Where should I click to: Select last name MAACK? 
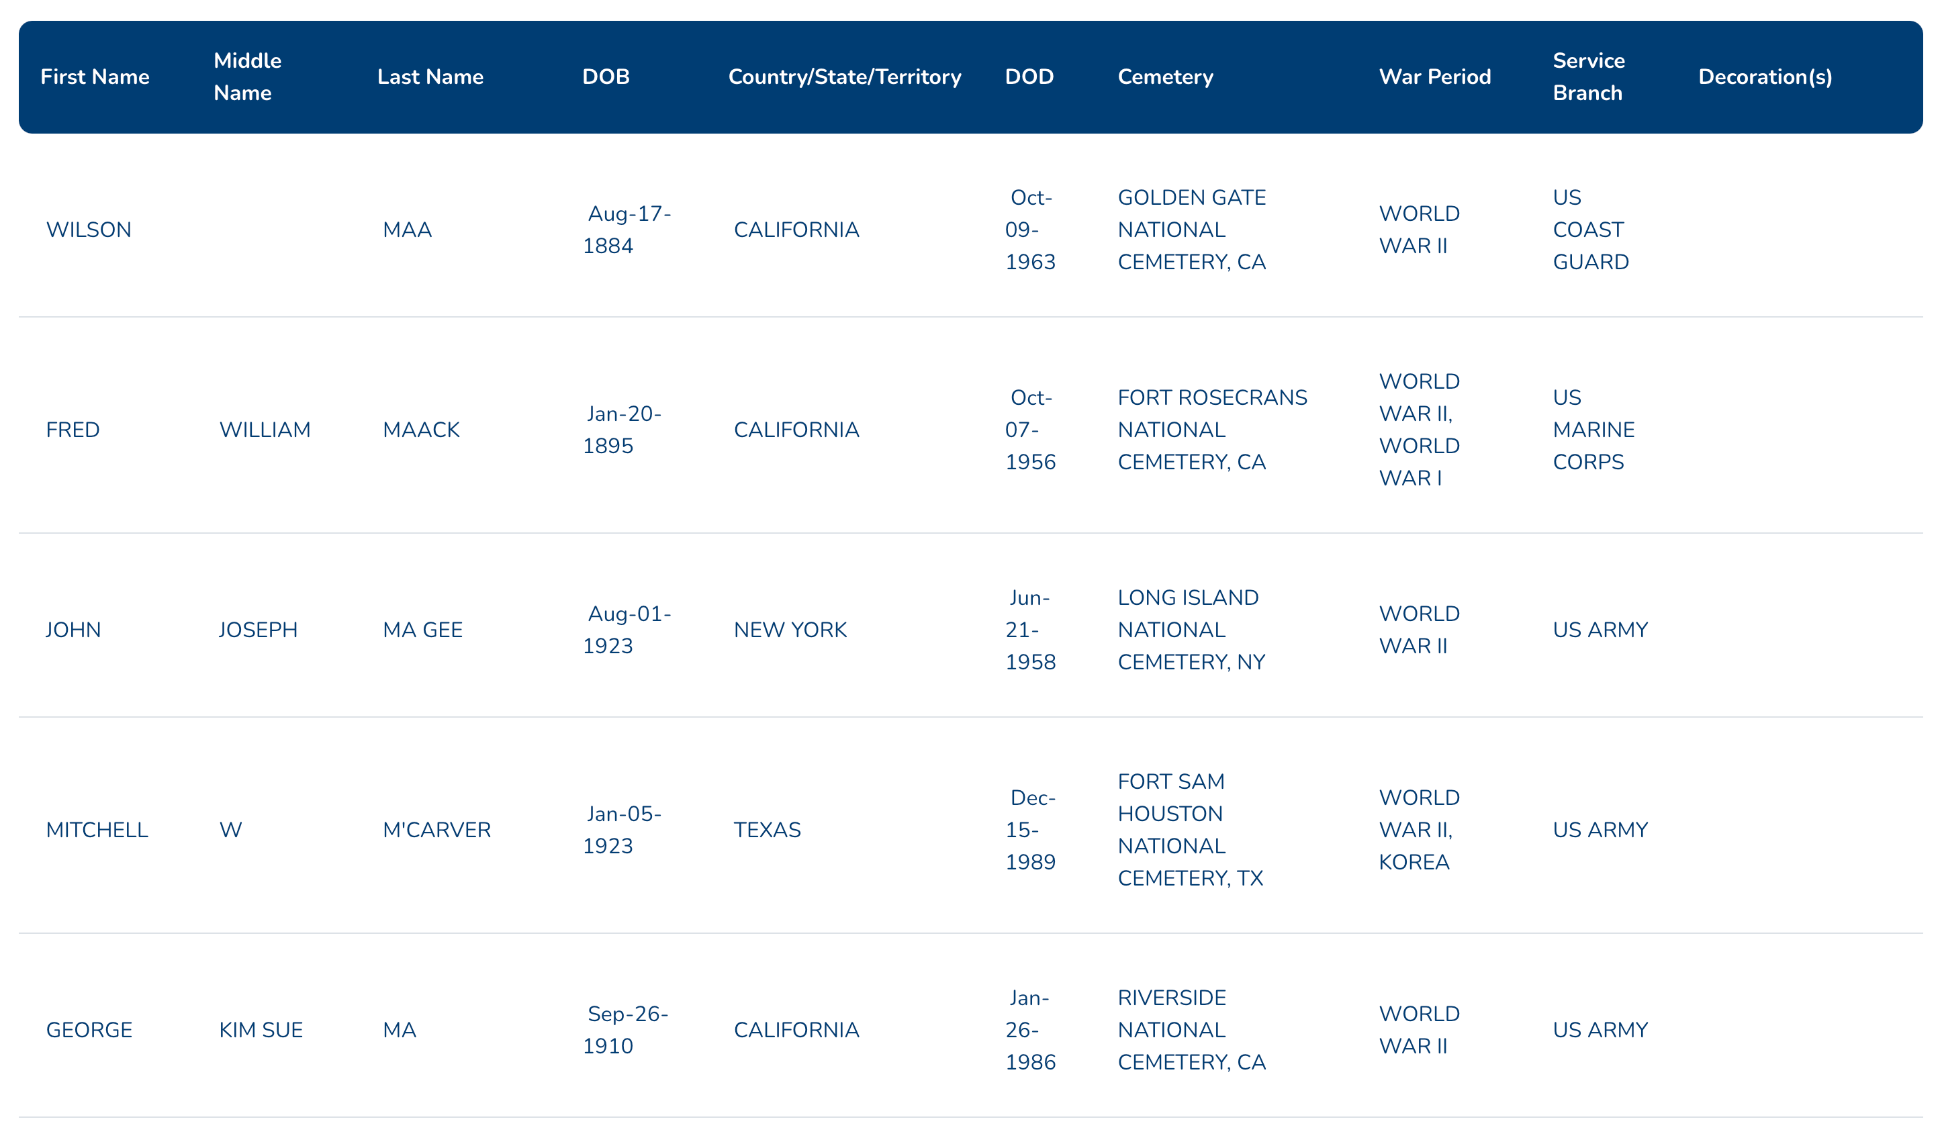421,430
